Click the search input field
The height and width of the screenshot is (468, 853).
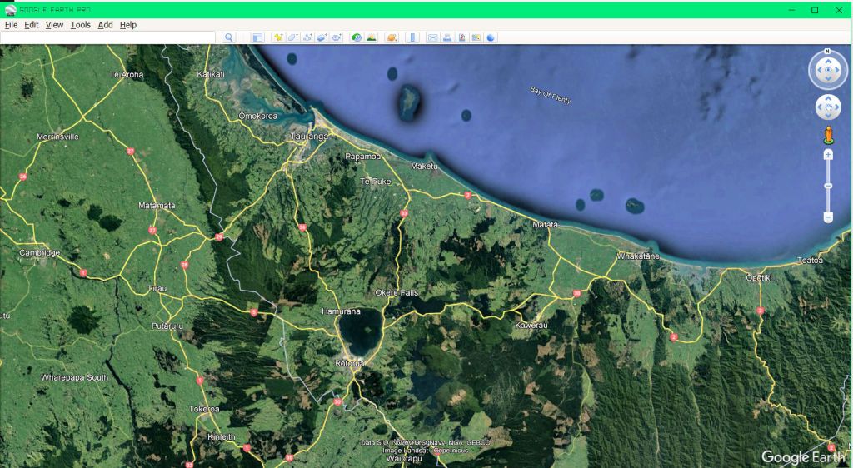click(x=108, y=37)
